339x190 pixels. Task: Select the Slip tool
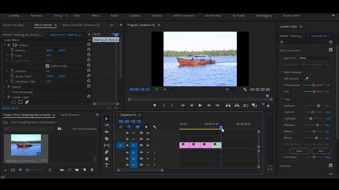[106, 145]
